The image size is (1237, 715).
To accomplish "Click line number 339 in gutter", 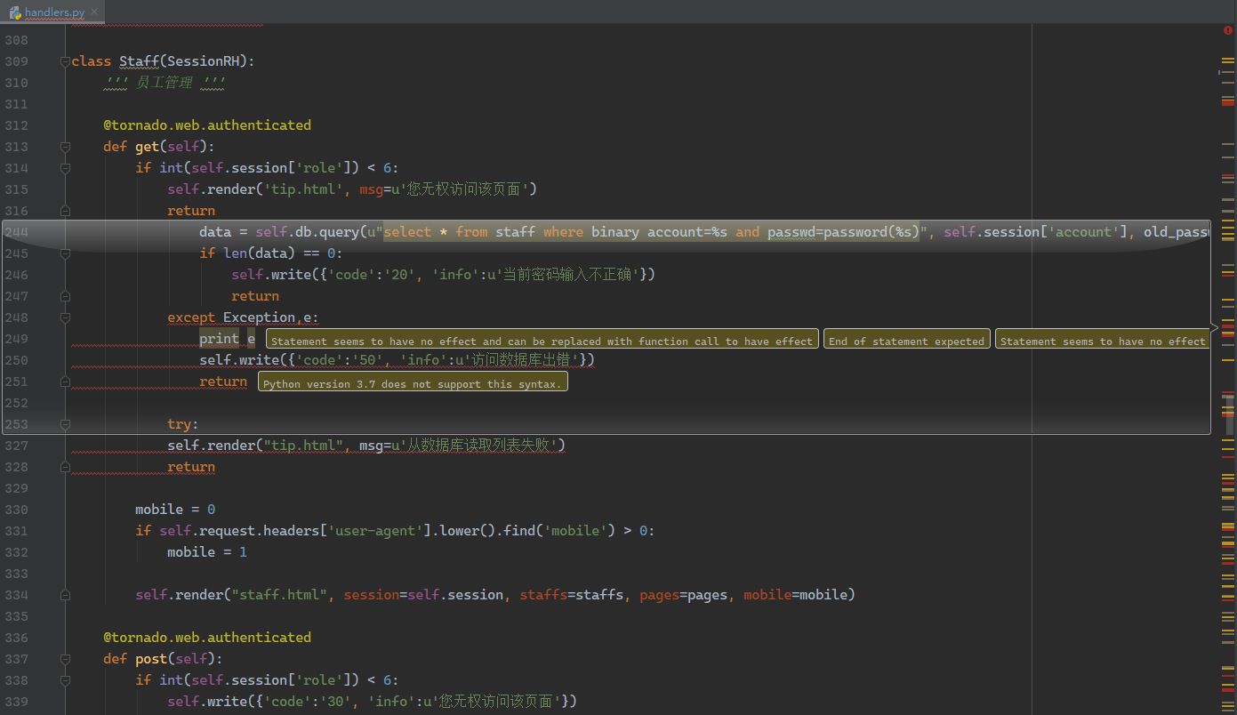I will tap(16, 702).
